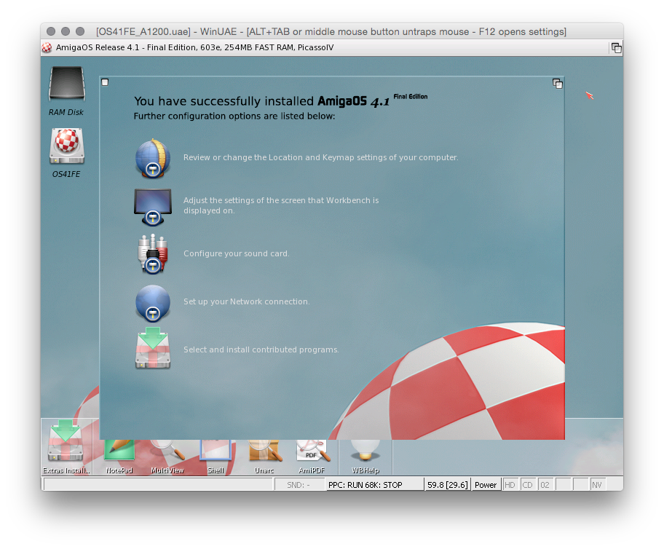The height and width of the screenshot is (549, 664).
Task: Click the CD indicator in status bar
Action: click(528, 485)
